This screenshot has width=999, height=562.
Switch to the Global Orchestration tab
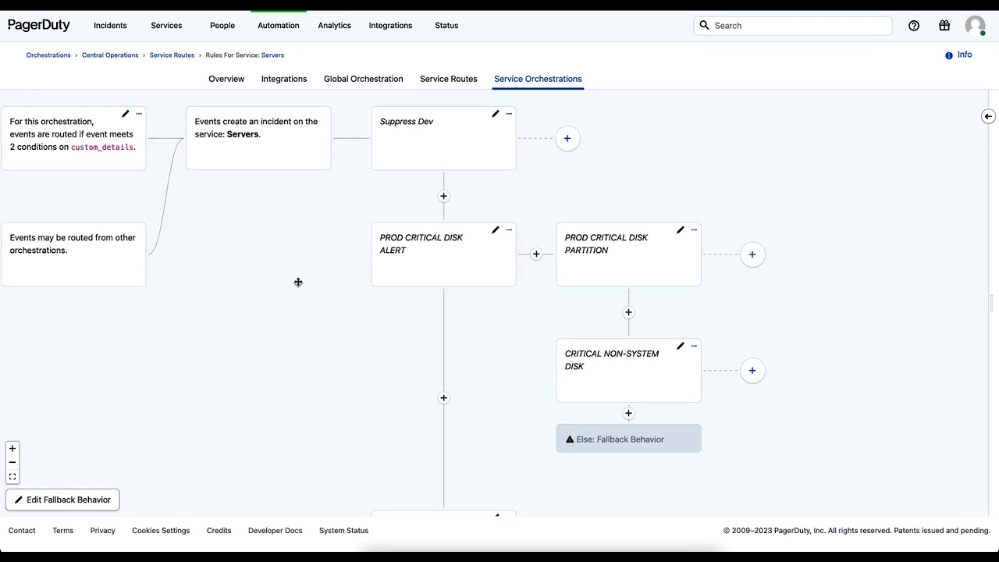coord(364,79)
